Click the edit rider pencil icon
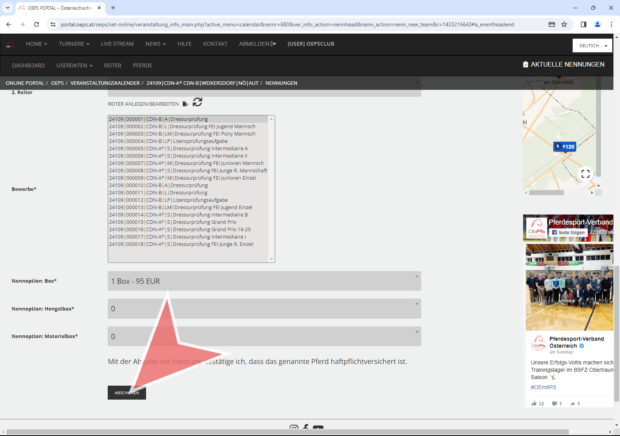 coord(185,104)
